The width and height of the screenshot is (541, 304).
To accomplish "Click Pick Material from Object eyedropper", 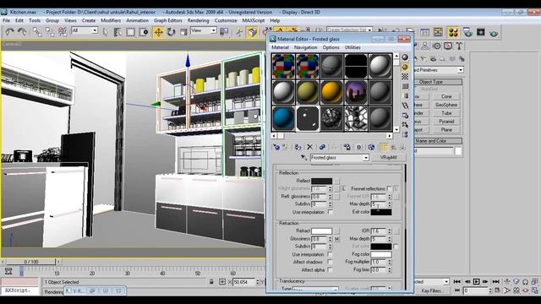I will [303, 158].
